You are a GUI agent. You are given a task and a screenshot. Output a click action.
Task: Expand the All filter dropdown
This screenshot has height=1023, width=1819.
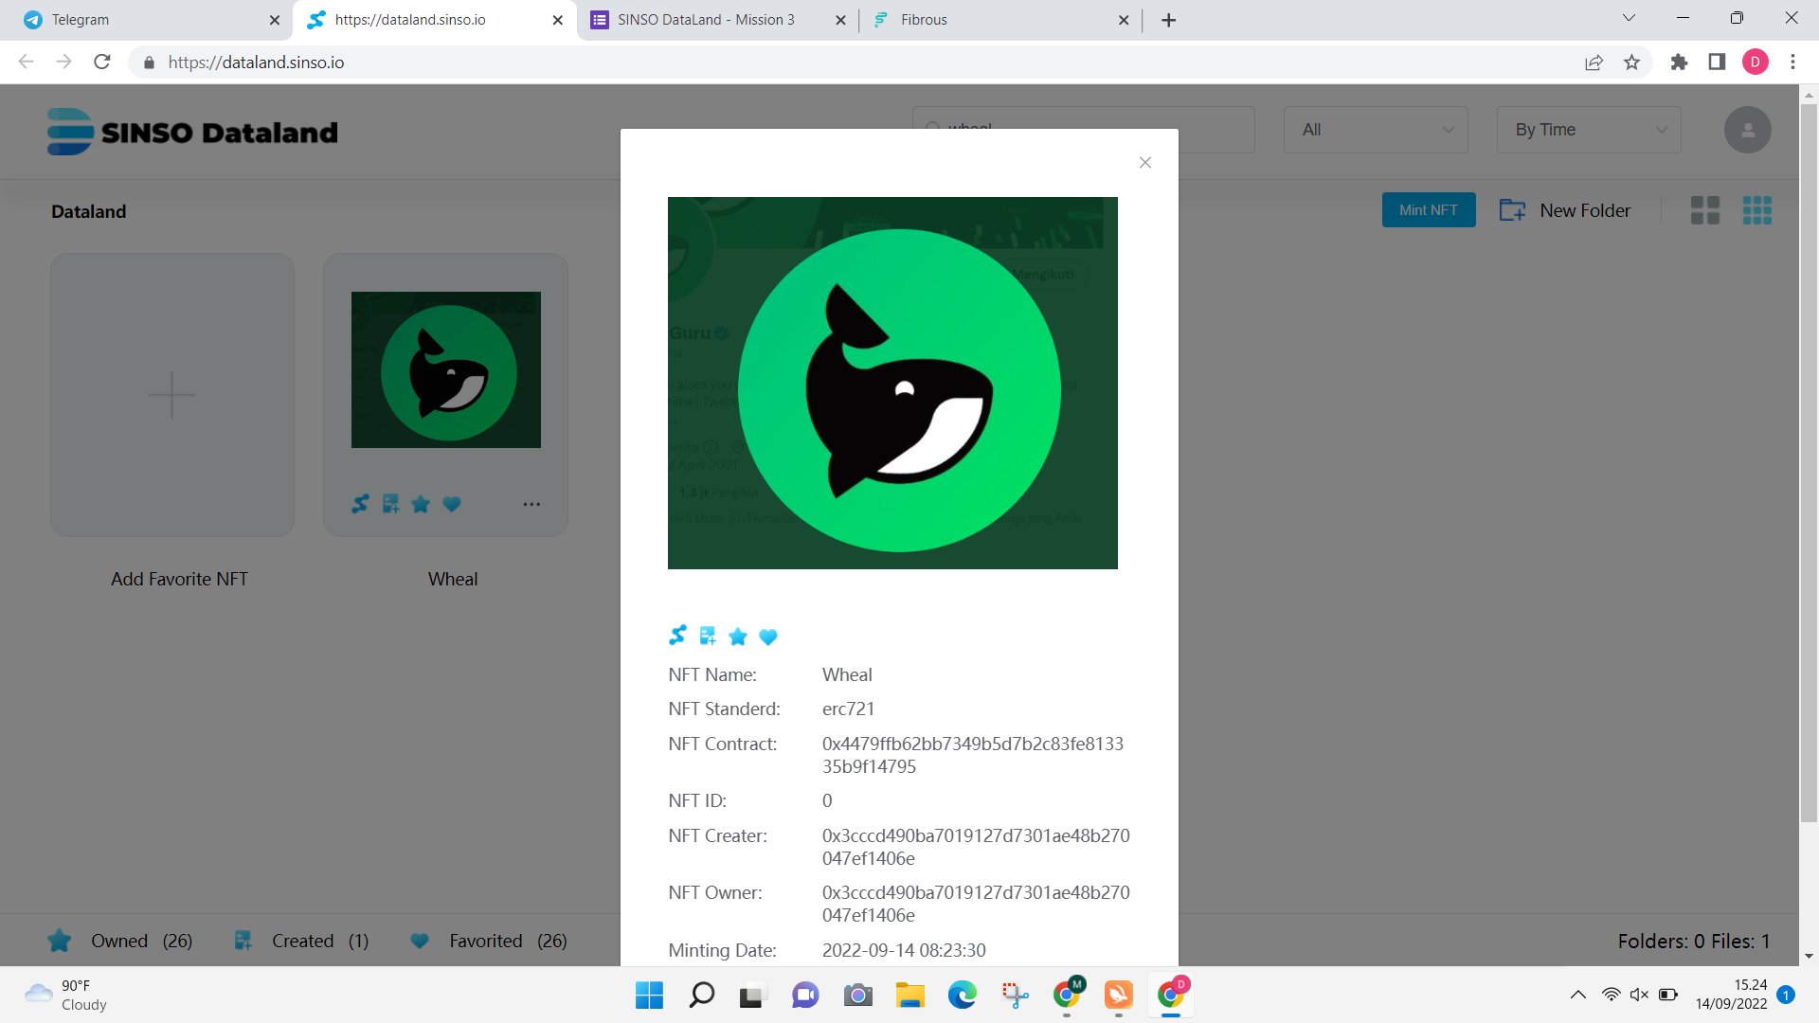(x=1376, y=130)
